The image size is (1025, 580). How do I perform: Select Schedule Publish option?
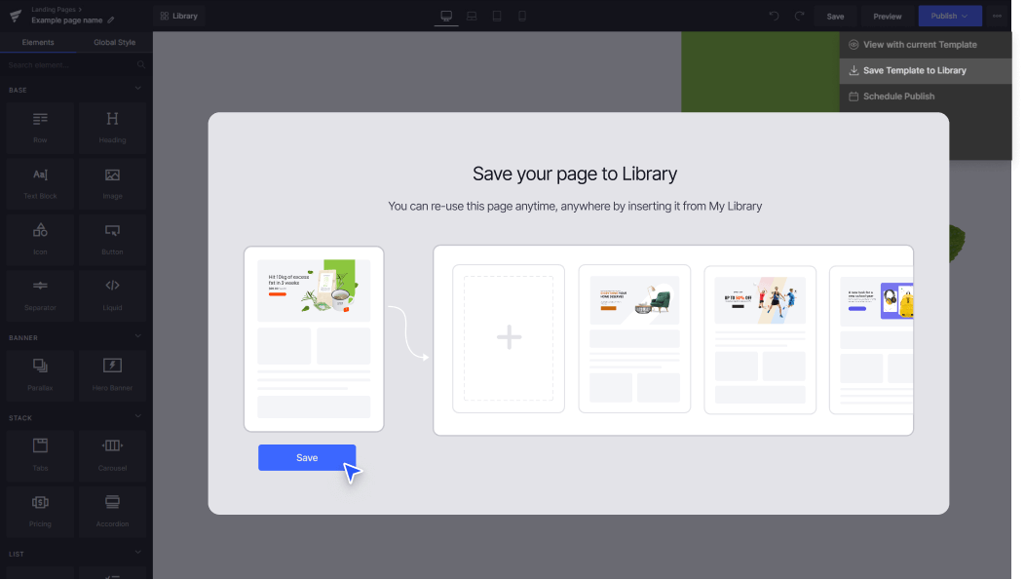pos(926,97)
